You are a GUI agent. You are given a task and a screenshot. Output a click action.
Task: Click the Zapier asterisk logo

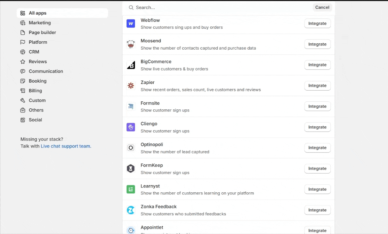pyautogui.click(x=131, y=86)
